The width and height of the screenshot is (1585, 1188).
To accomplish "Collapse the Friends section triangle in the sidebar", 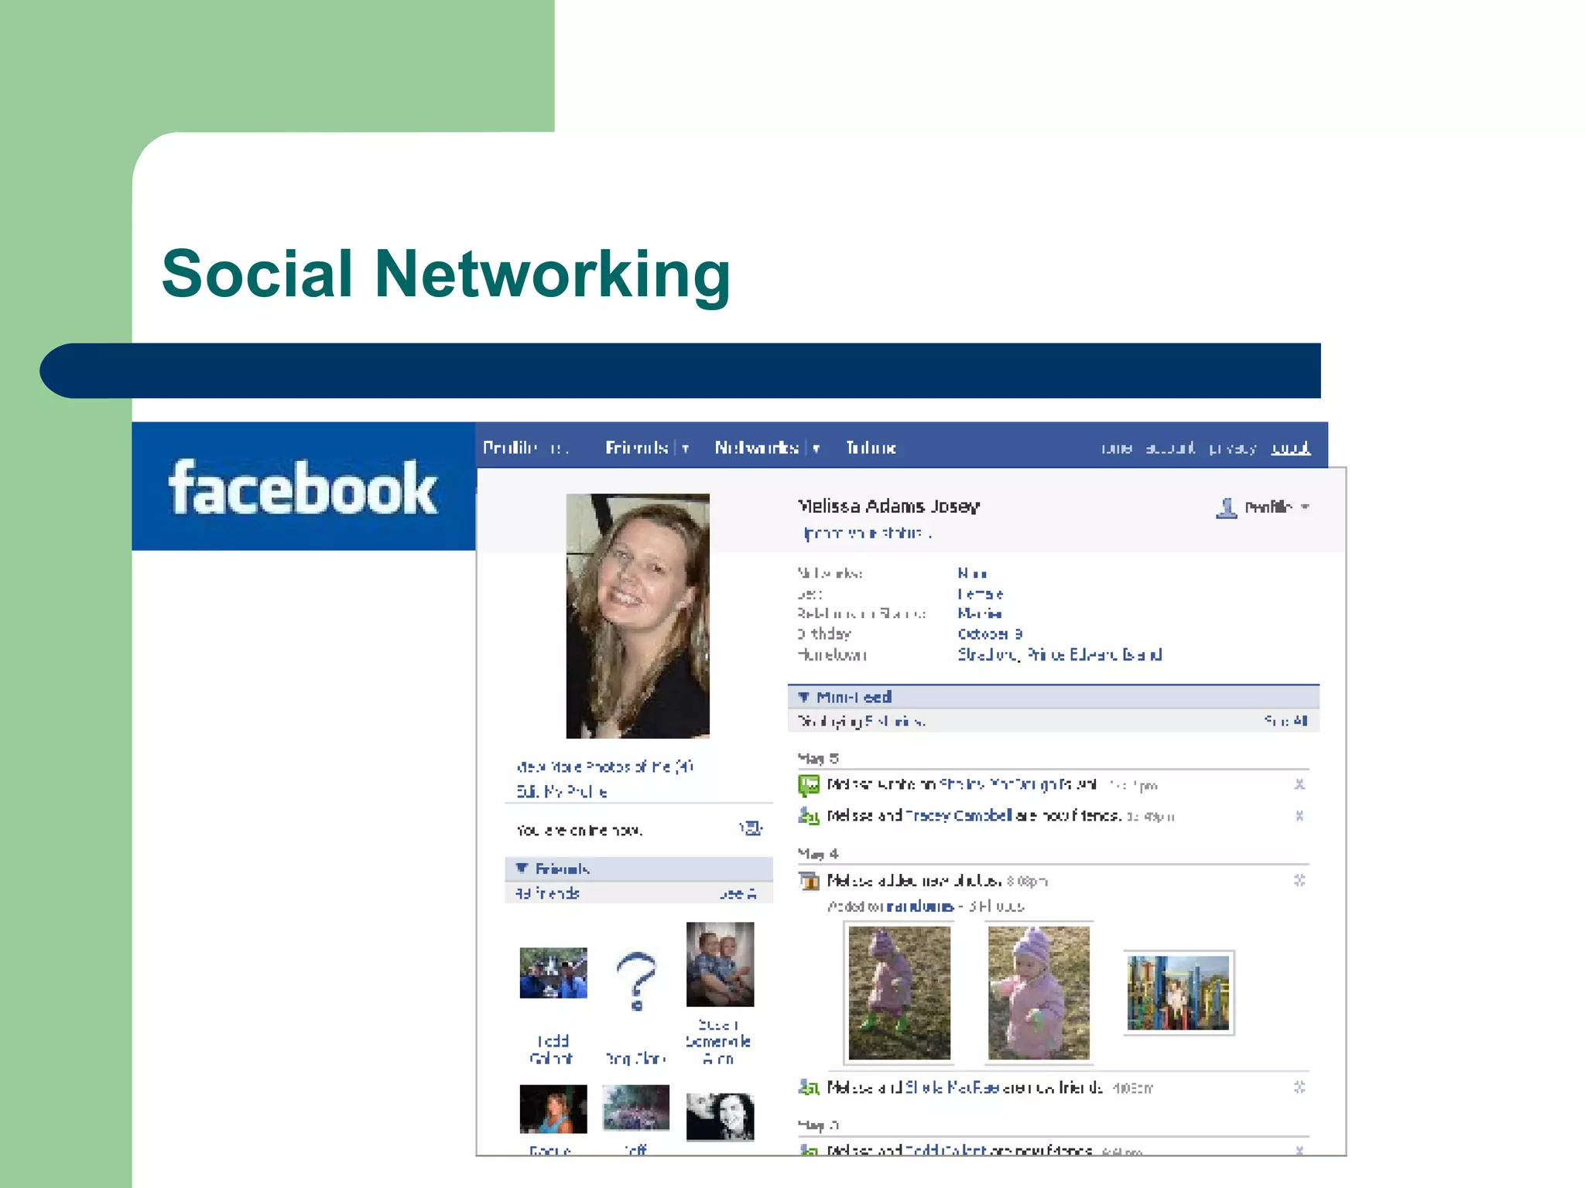I will [522, 869].
